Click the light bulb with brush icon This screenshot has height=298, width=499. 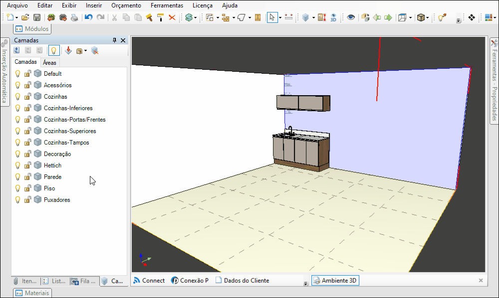click(442, 17)
